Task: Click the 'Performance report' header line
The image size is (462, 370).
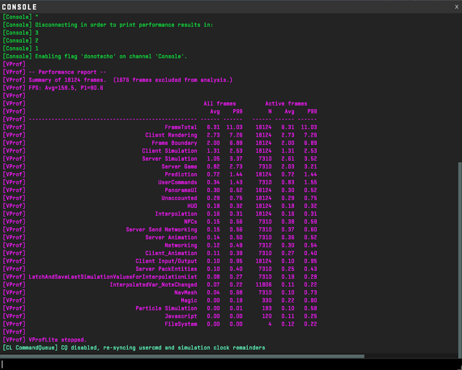Action: pyautogui.click(x=67, y=72)
